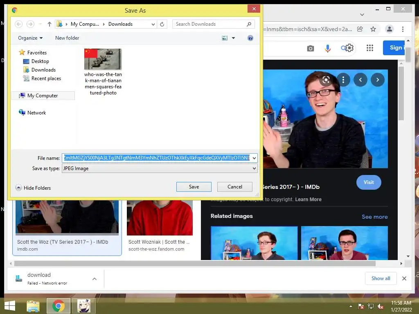419x314 pixels.
Task: Cancel the Save As dialog
Action: 234,186
